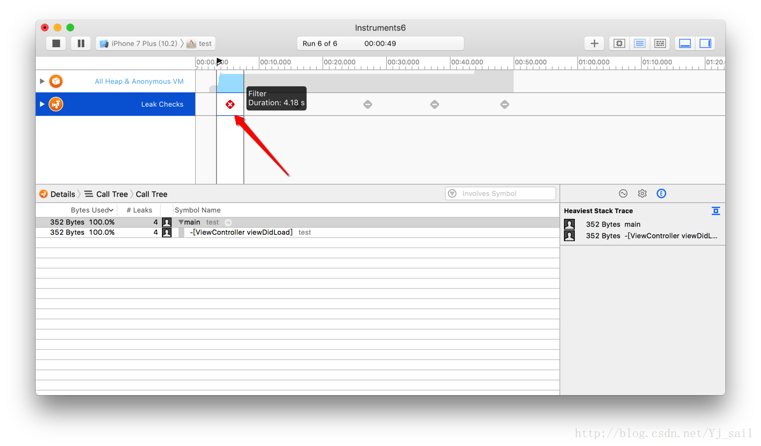Stop the recording with the stop button
Viewport: 761px width, 446px height.
click(x=56, y=44)
